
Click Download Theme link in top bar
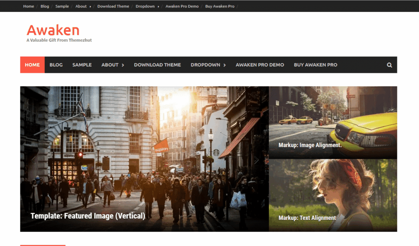113,6
